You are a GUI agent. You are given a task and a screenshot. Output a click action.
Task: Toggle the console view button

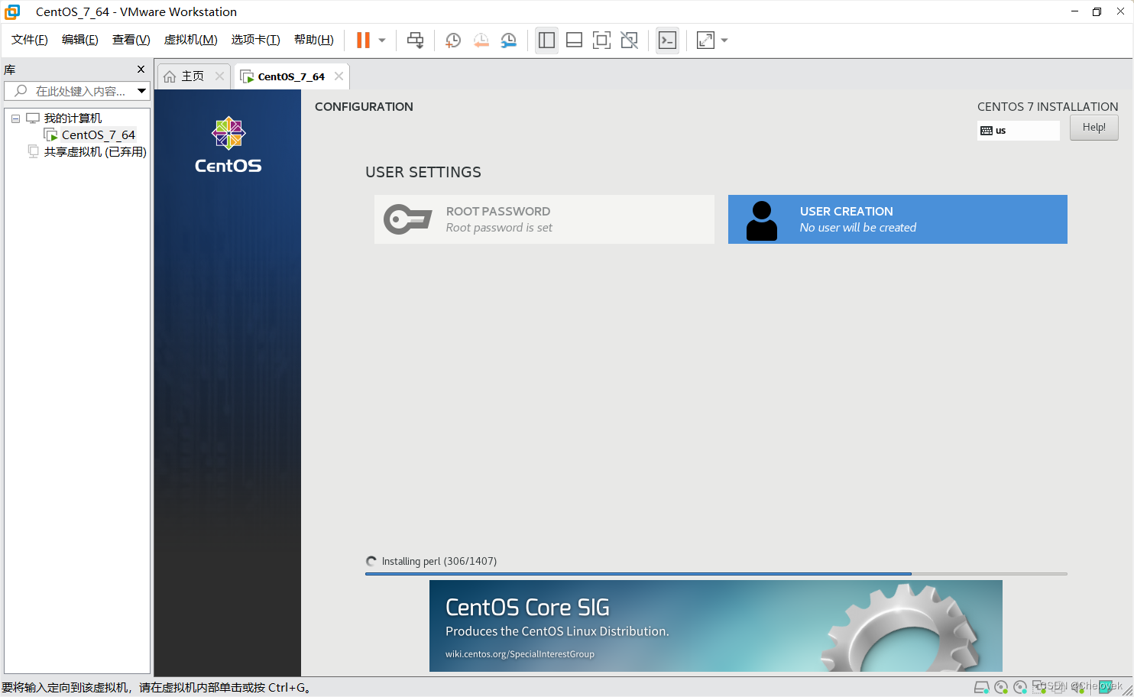[667, 41]
